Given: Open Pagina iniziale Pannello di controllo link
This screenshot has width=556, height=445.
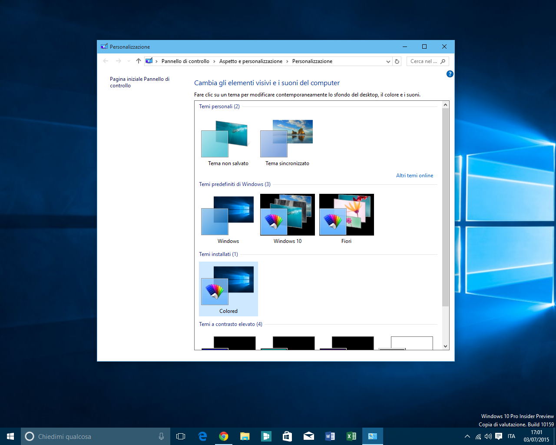Looking at the screenshot, I should [x=139, y=82].
